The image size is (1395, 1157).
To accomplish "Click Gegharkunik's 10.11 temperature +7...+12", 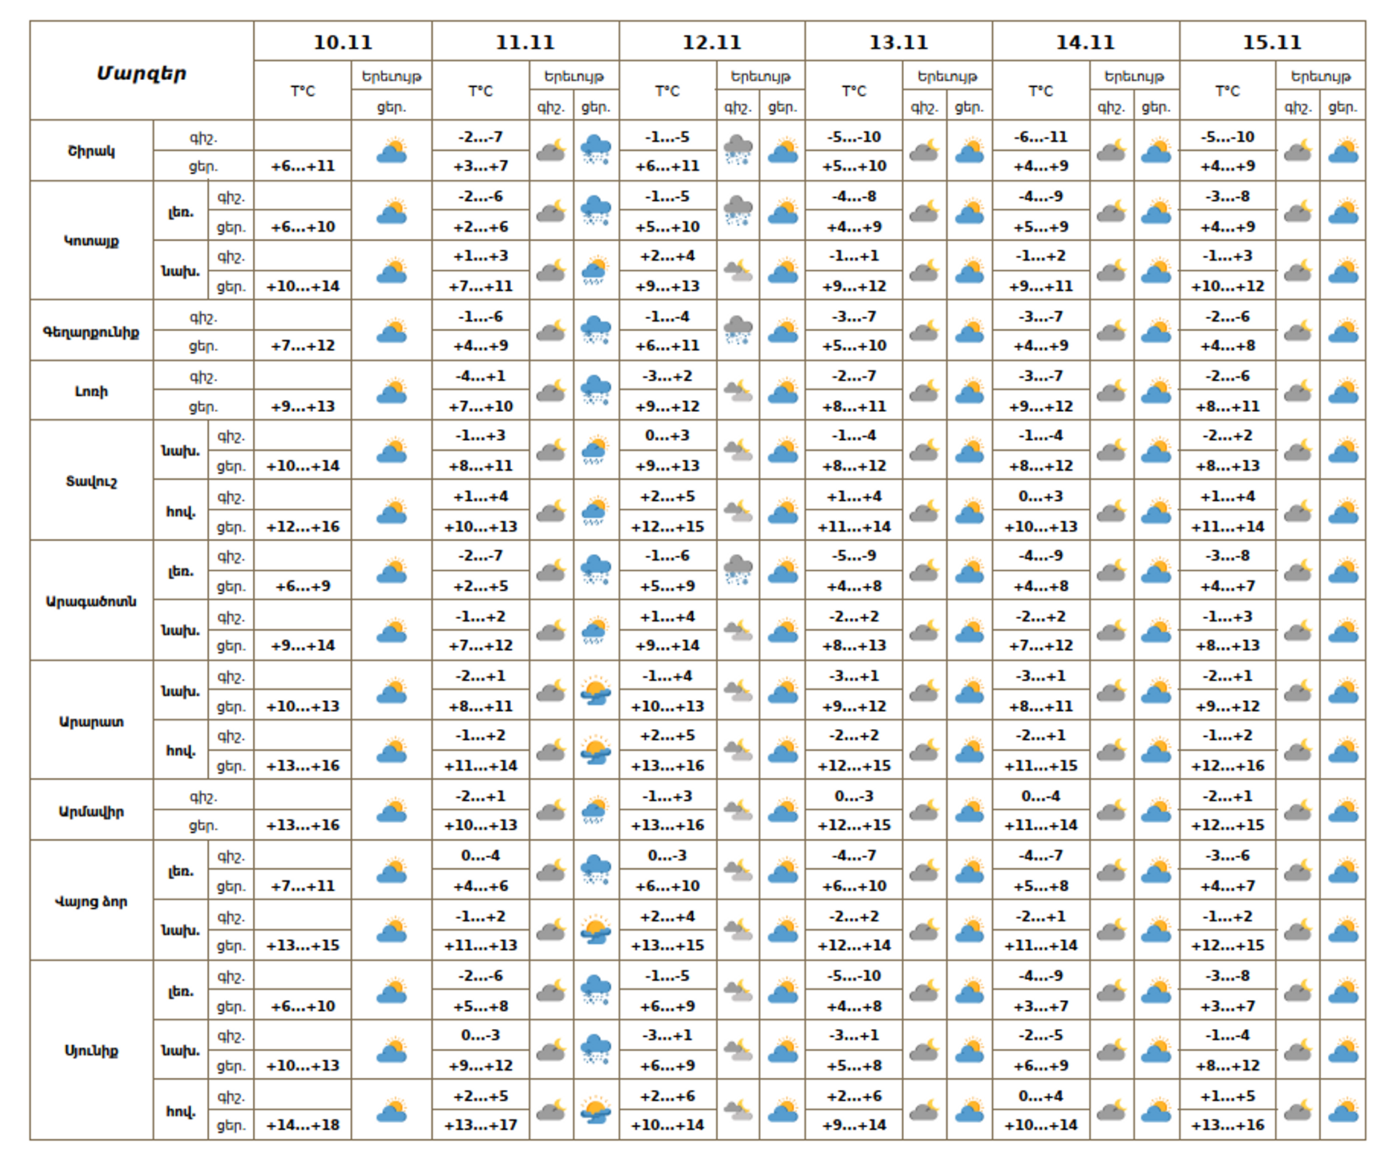I will [x=303, y=346].
